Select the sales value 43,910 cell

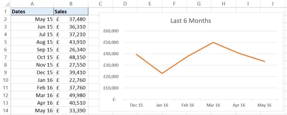[x=71, y=42]
